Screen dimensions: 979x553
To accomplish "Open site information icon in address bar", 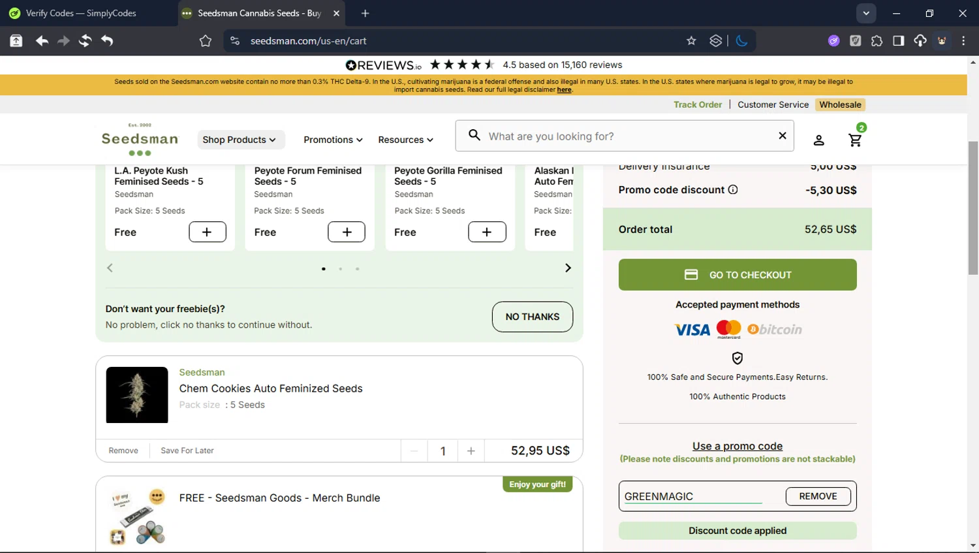I will pos(235,40).
